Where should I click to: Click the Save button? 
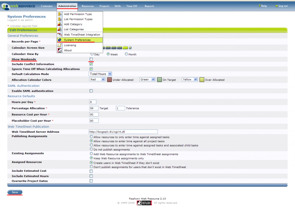[x=15, y=192]
